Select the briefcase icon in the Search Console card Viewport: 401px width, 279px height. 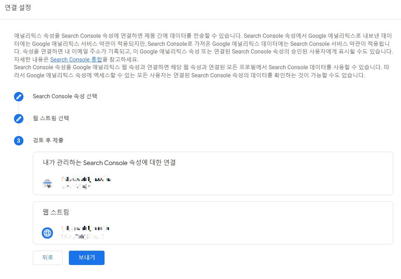[48, 183]
